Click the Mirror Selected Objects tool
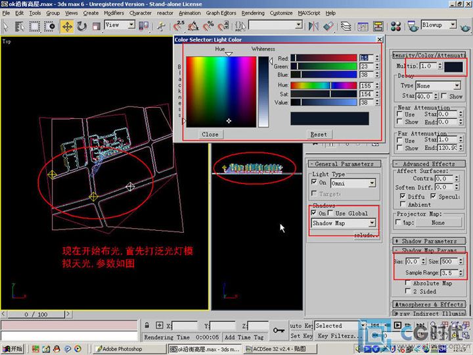 (313, 26)
